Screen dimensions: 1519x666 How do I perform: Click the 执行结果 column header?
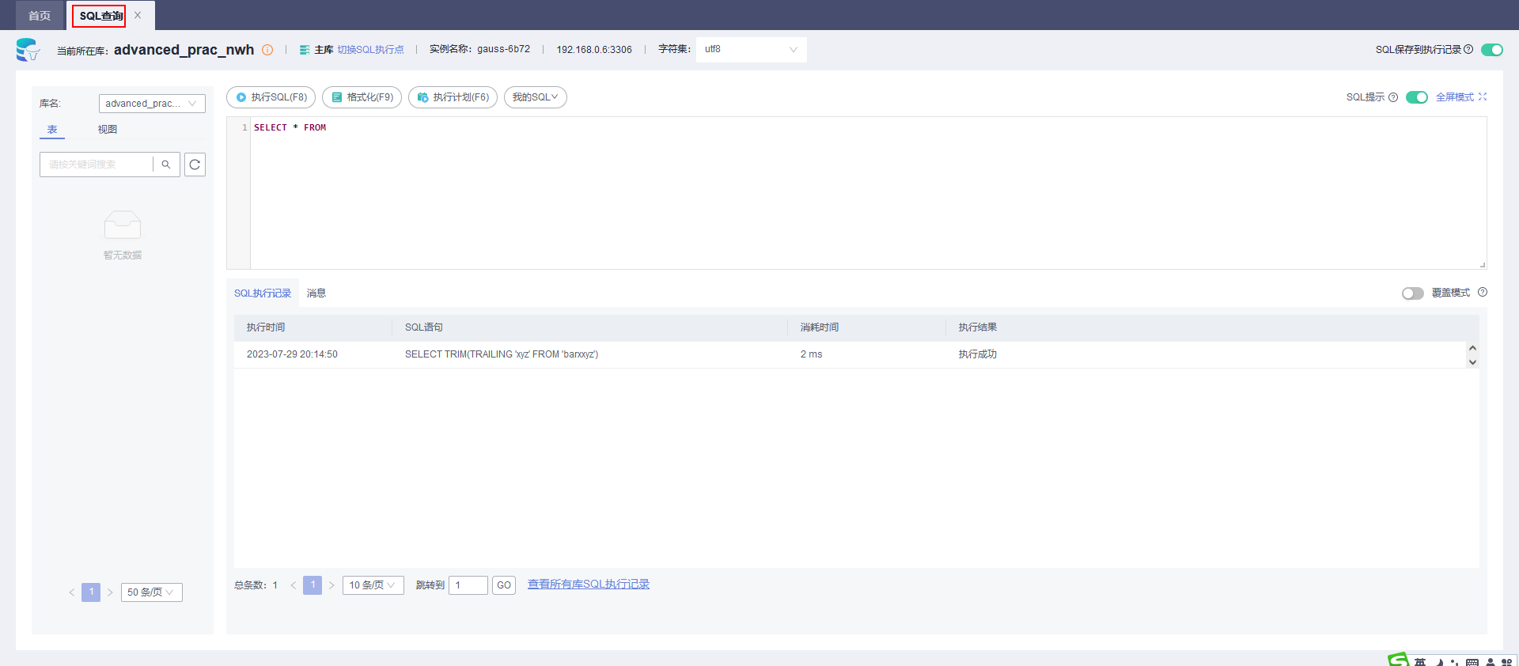point(978,327)
